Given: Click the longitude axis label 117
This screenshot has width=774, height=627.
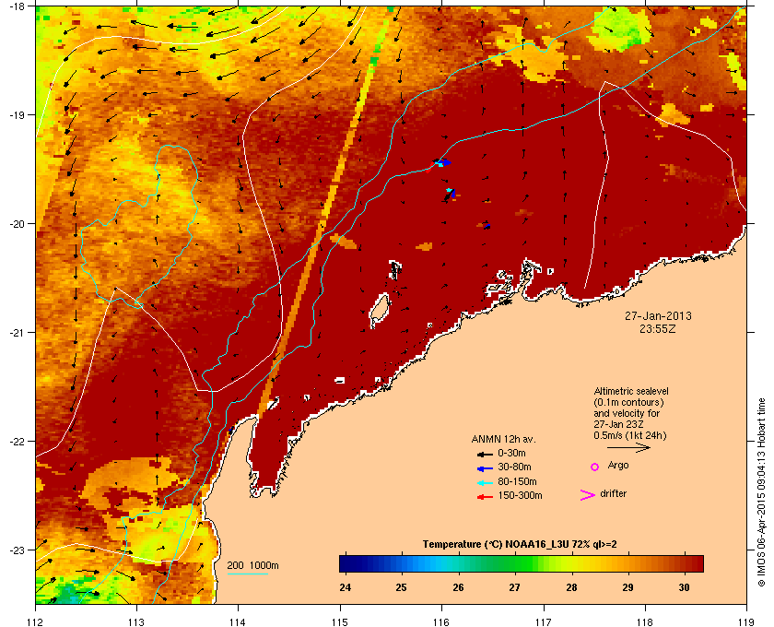Looking at the screenshot, I should tap(544, 621).
